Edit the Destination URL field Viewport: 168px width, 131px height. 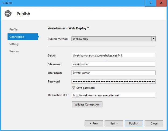click(x=113, y=95)
